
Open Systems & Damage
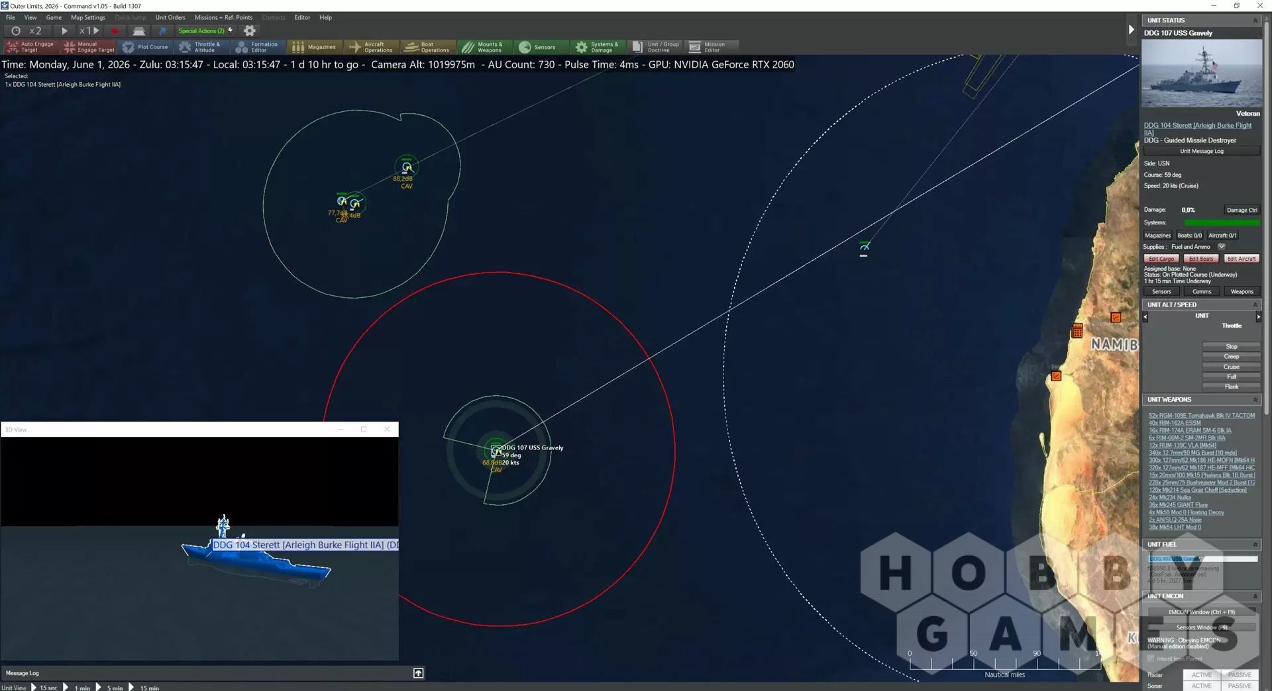coord(598,47)
